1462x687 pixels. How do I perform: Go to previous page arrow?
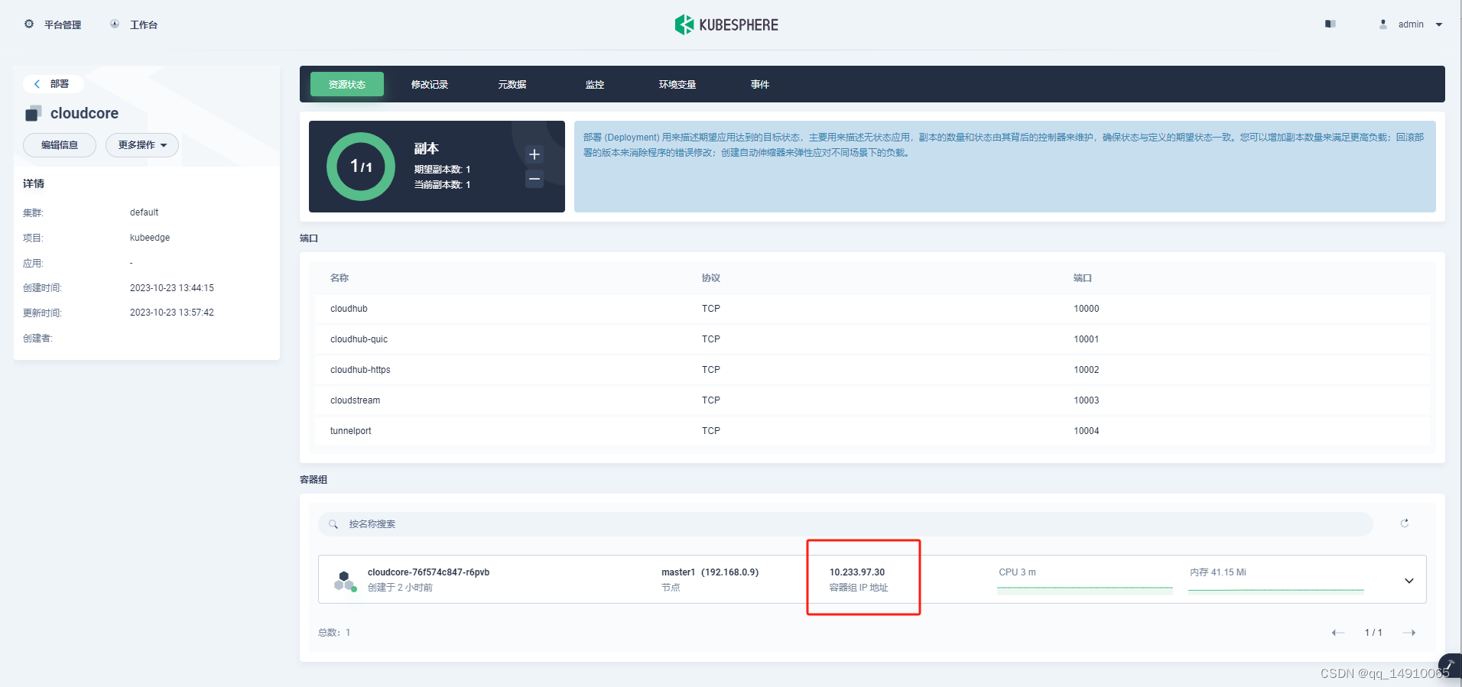coord(1338,633)
